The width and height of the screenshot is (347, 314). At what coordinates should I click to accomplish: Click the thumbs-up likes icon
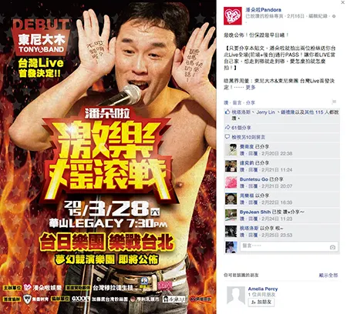pyautogui.click(x=227, y=112)
